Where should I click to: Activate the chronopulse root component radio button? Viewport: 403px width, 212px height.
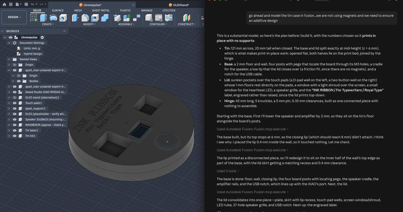pyautogui.click(x=42, y=37)
